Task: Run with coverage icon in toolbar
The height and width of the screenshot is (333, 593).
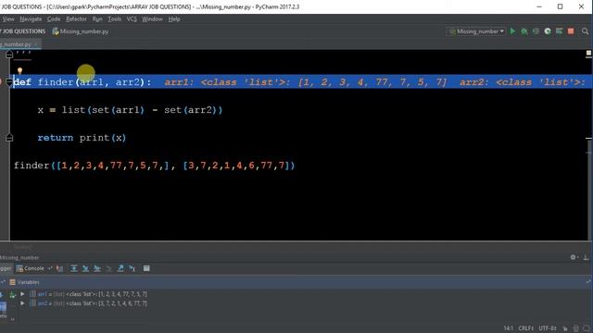Action: [536, 31]
